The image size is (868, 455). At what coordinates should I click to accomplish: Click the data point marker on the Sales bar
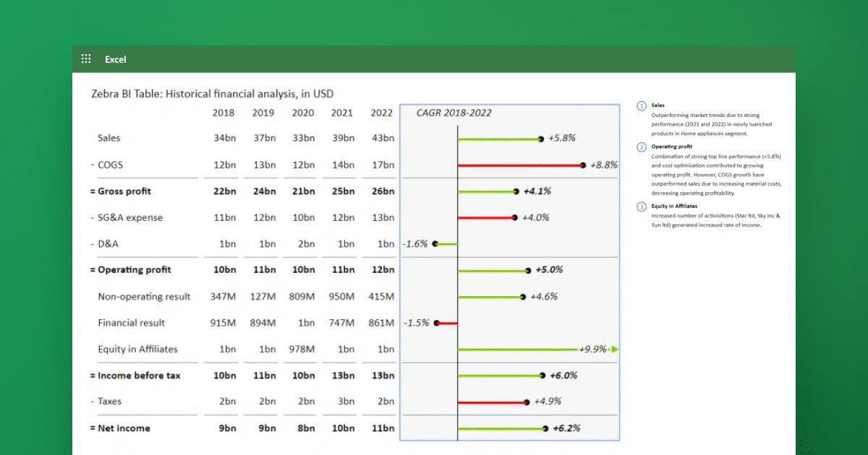tap(540, 138)
